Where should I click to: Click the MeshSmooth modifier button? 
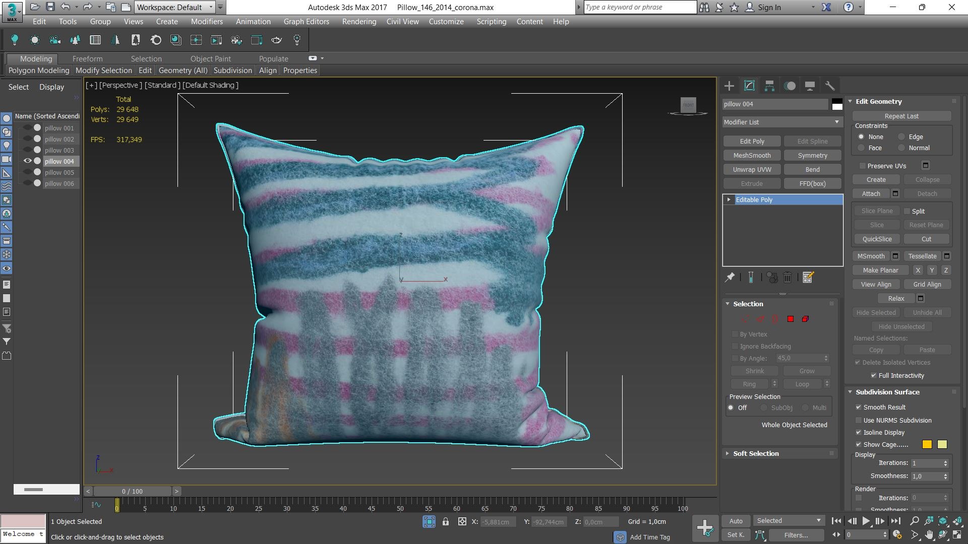(752, 156)
